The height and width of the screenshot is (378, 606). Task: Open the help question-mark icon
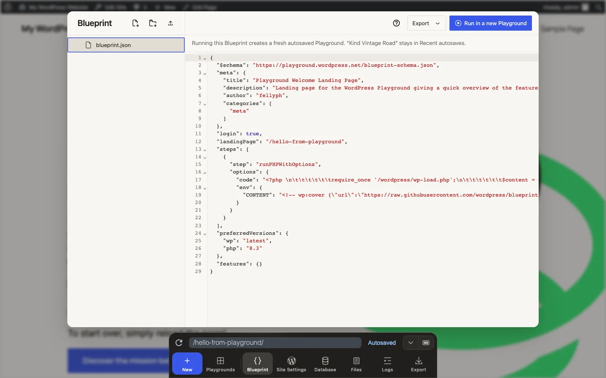tap(396, 24)
